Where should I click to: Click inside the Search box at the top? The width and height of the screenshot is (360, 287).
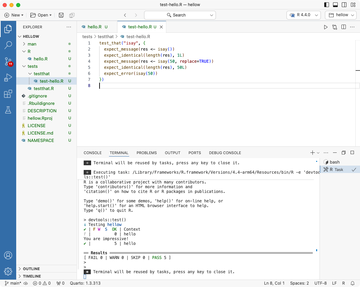click(180, 15)
